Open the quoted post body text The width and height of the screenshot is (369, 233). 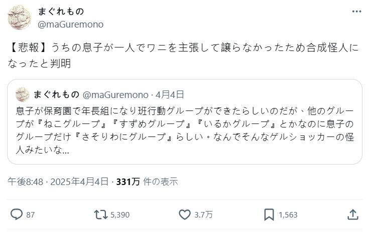click(184, 129)
